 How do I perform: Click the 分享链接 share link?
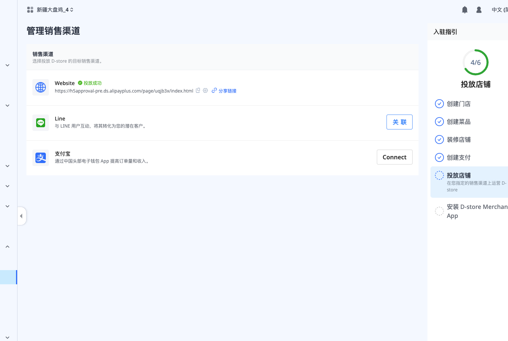[224, 91]
